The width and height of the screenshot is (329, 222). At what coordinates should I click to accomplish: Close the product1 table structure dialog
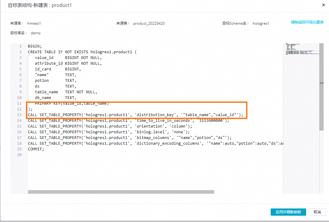[323, 5]
